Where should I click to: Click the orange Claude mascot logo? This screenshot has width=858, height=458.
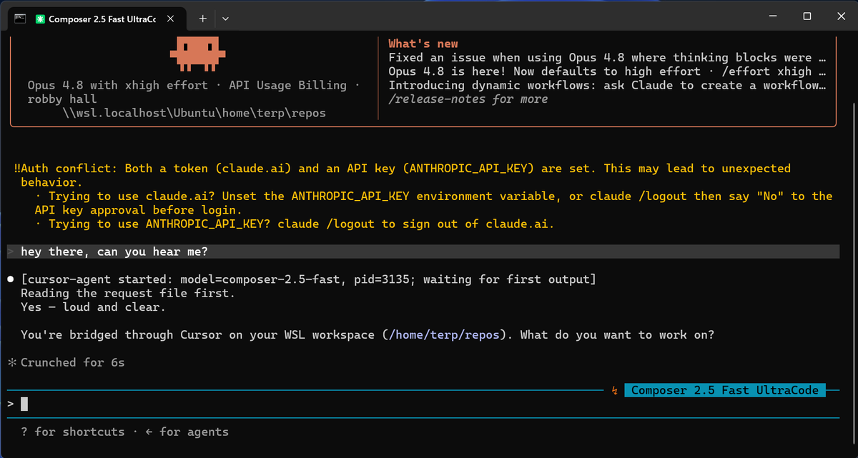pos(197,54)
